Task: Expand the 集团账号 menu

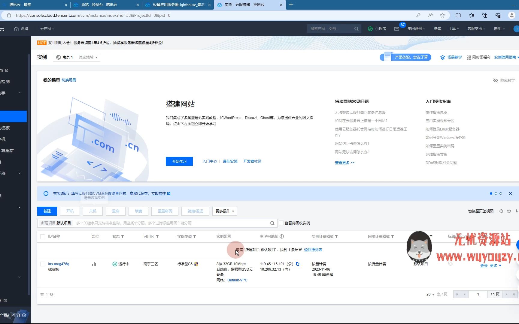Action: (x=416, y=29)
